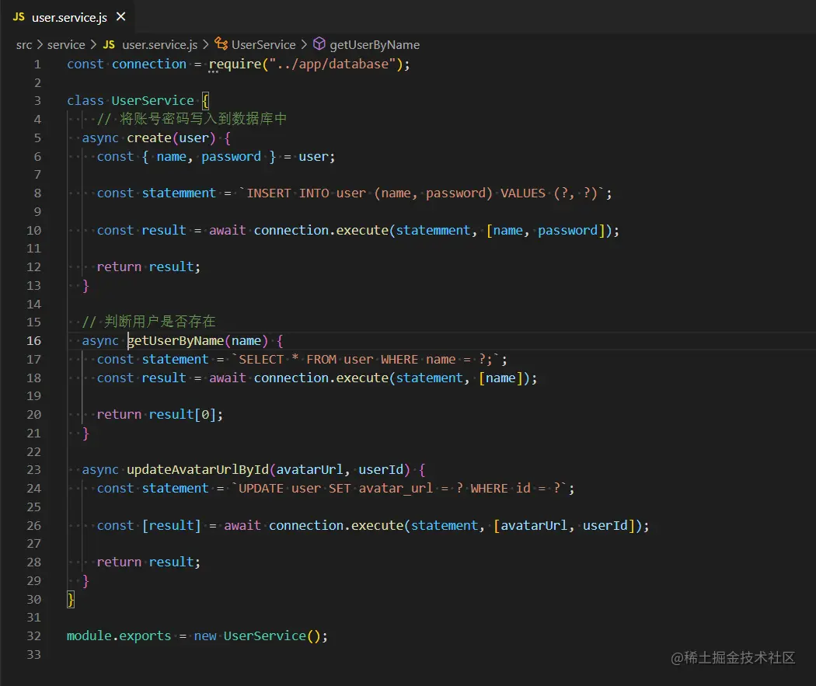The width and height of the screenshot is (816, 686).
Task: Click avatarUrl parameter on line 23
Action: coord(309,470)
